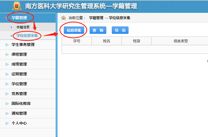Image resolution: width=208 pixels, height=137 pixels.
Task: Click the dotted icon beside 通知管理
Action: pyautogui.click(x=7, y=114)
